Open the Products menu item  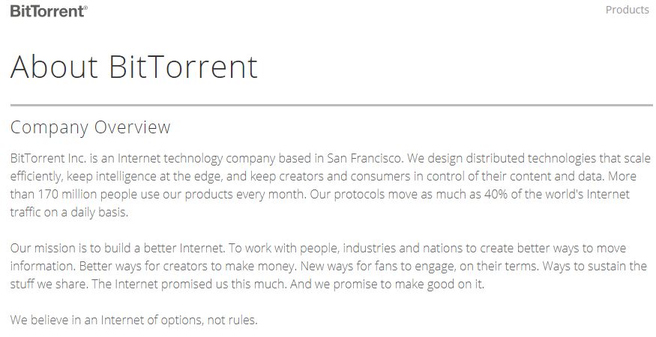[x=627, y=10]
